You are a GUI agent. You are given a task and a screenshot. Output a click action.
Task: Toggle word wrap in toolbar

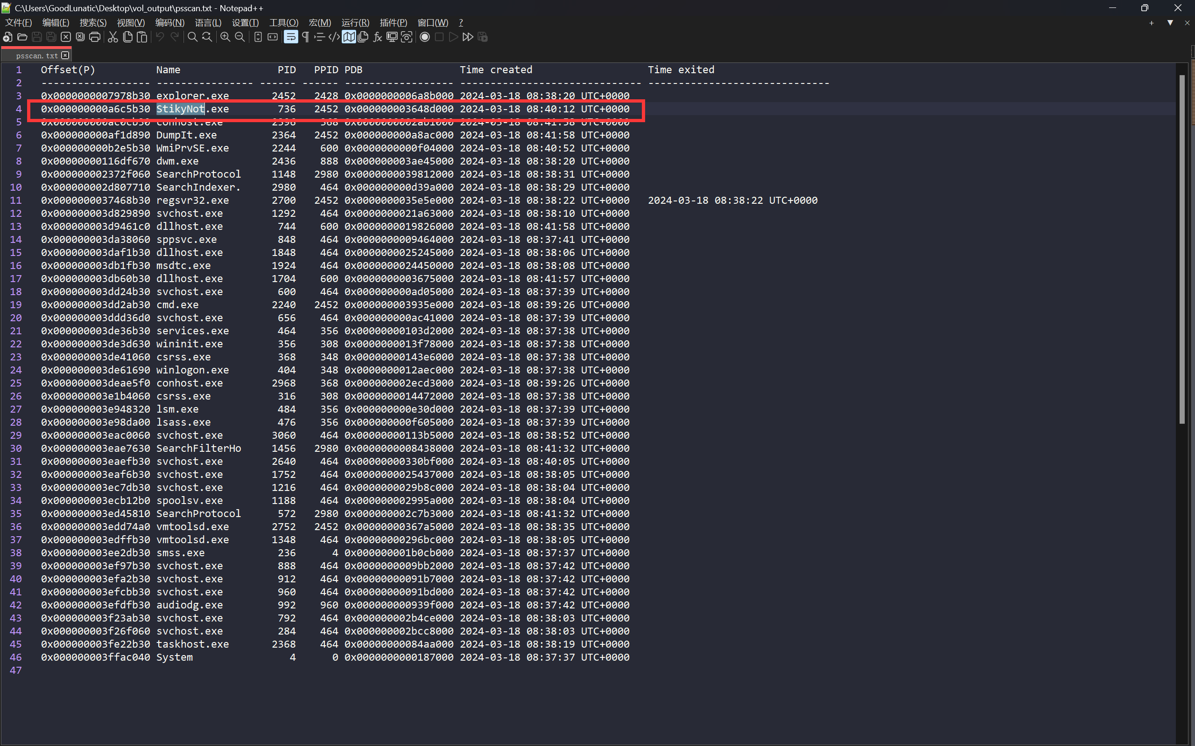tap(291, 37)
